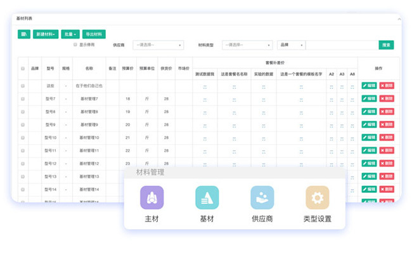
Task: Toggle the 显示停用 checkbox
Action: pyautogui.click(x=75, y=45)
